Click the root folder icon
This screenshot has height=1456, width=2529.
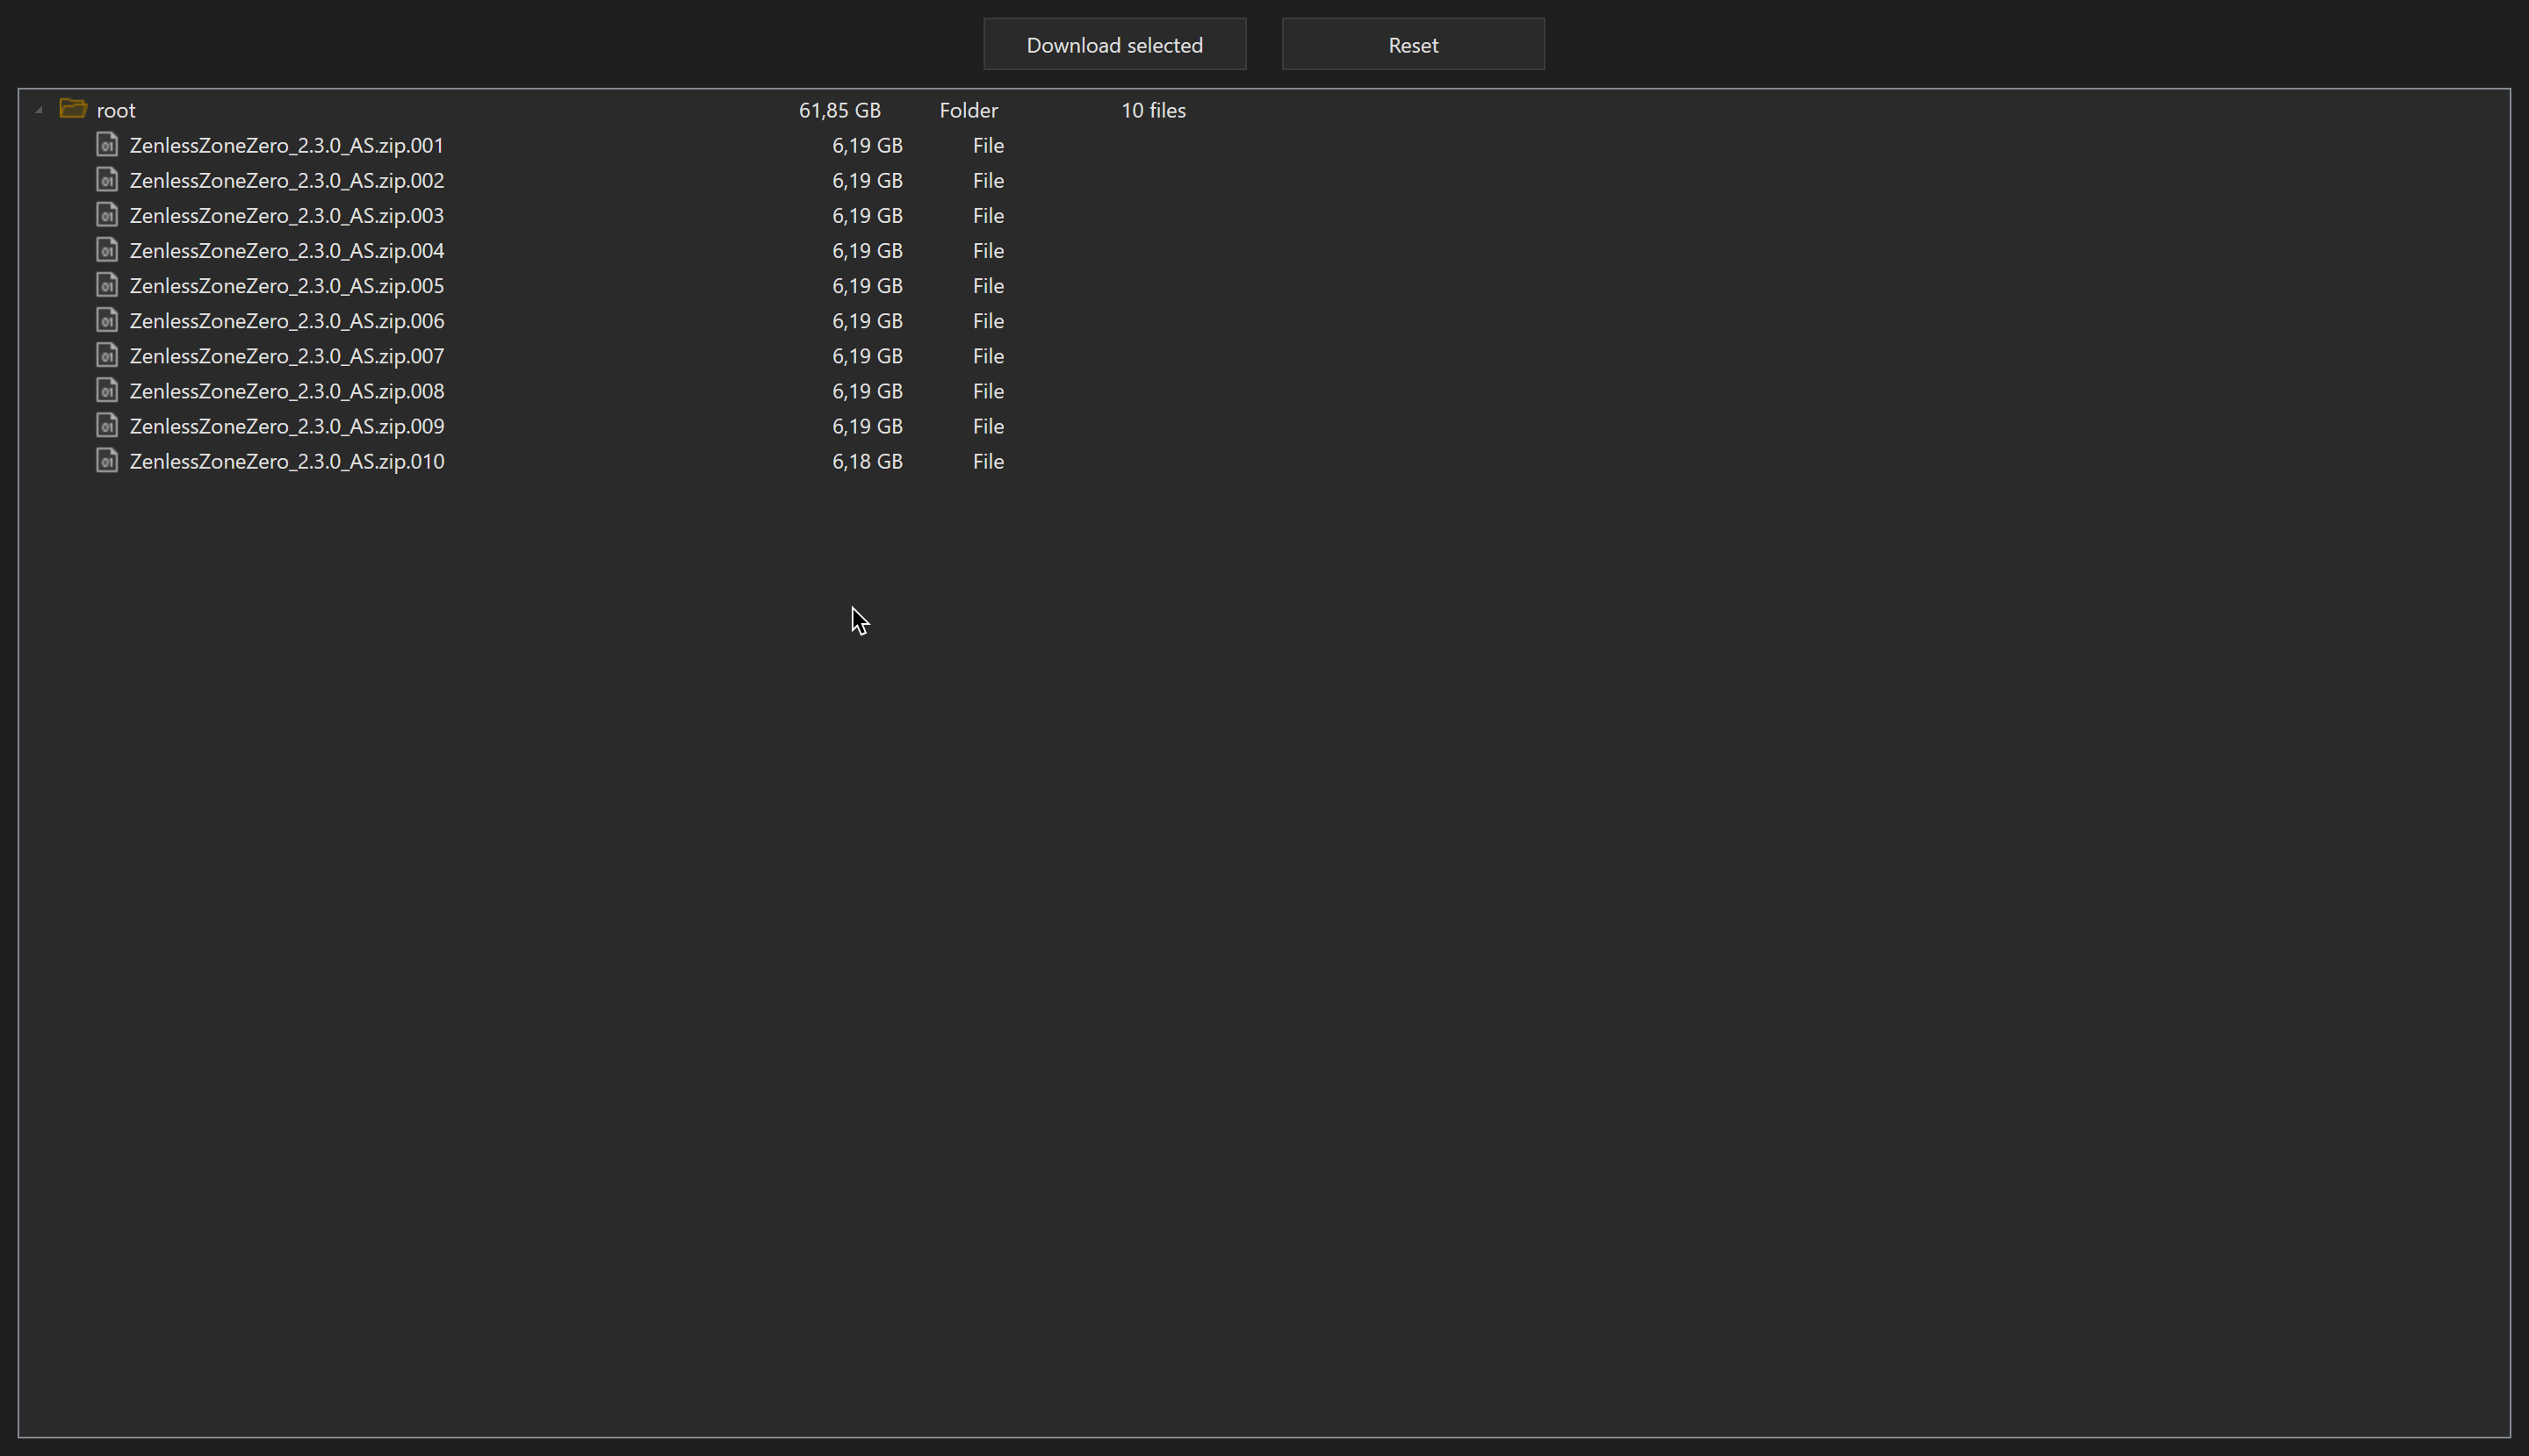[x=73, y=108]
